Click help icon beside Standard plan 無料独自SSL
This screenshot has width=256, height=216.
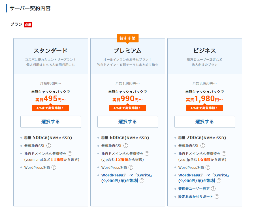pos(49,146)
